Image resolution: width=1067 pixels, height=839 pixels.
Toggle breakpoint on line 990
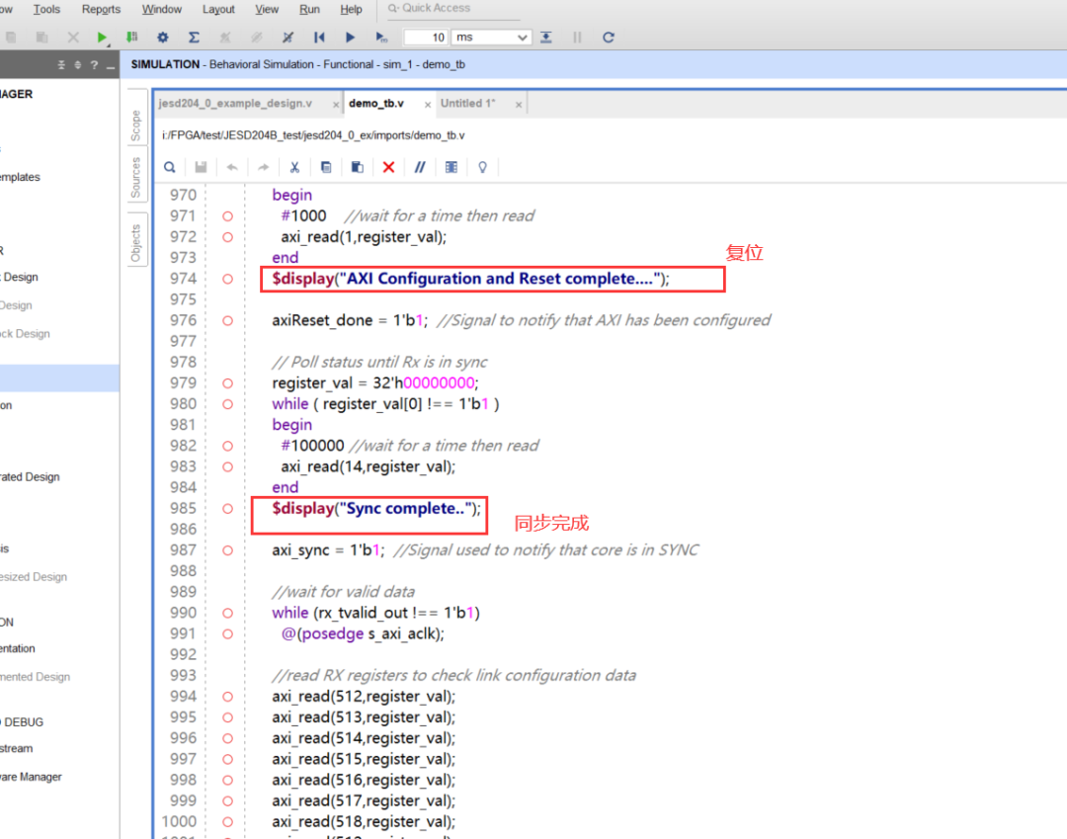227,613
